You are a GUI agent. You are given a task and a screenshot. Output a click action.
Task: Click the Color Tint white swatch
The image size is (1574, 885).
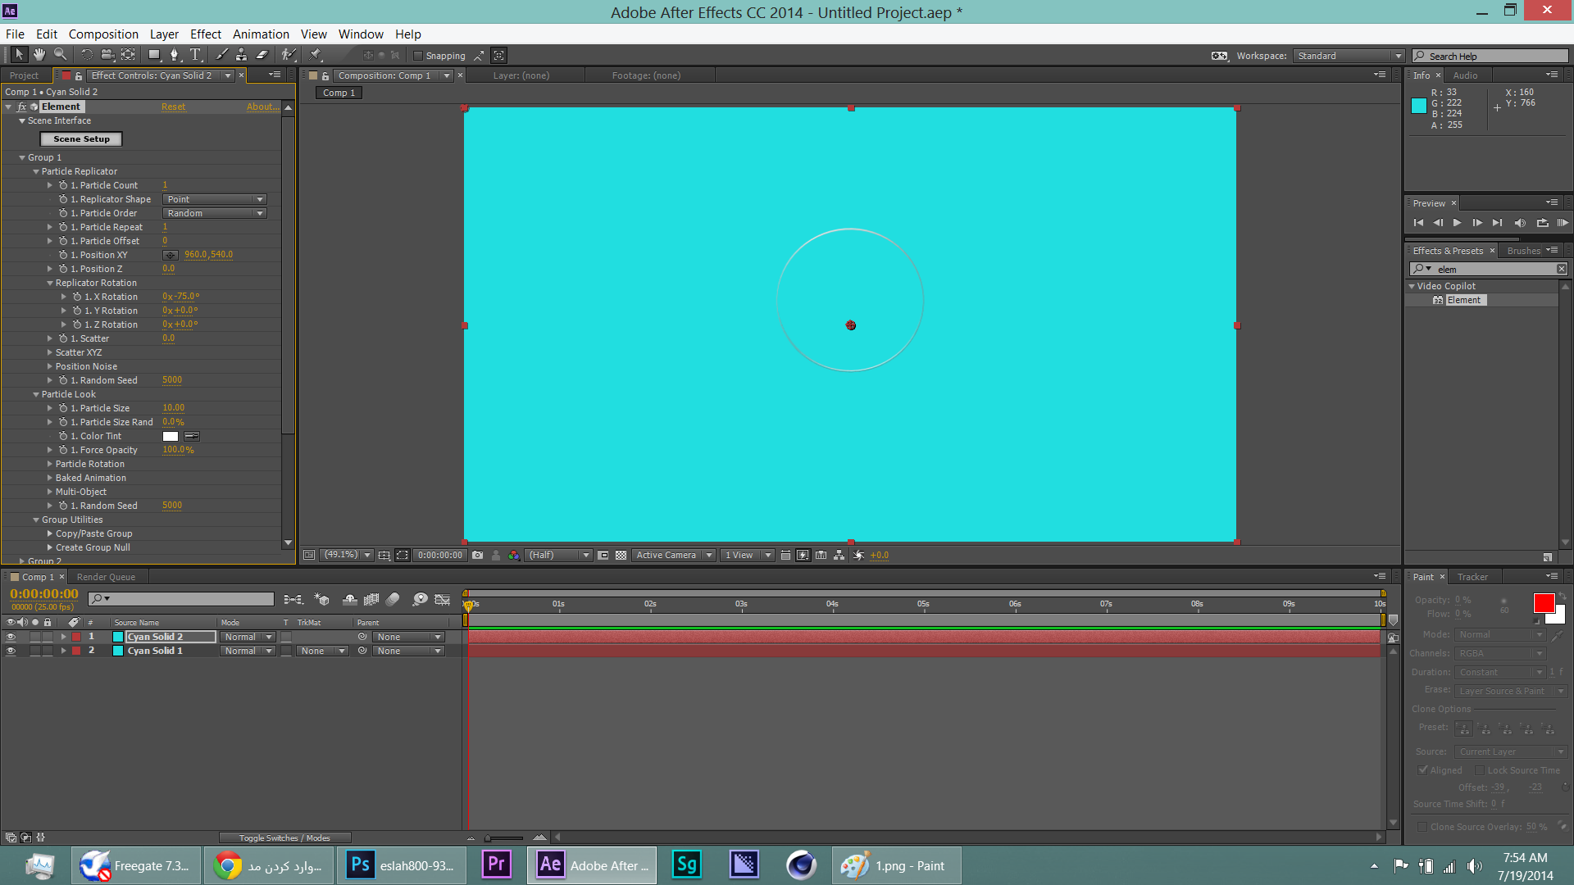coord(170,435)
